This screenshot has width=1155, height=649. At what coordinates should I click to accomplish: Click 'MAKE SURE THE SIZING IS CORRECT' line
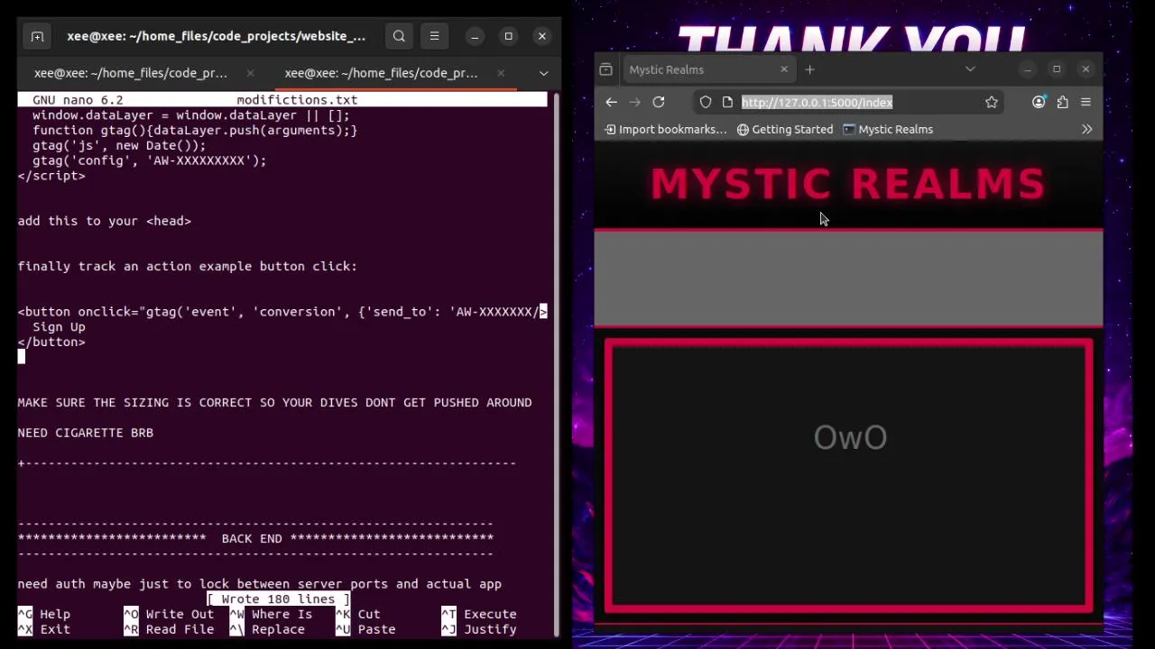click(x=274, y=403)
